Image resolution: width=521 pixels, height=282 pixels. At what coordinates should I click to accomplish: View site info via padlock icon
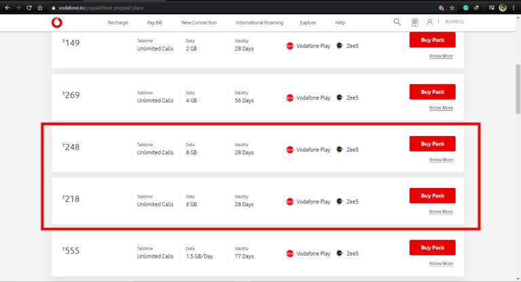[53, 8]
